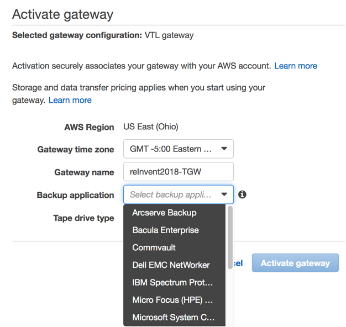Click the info icon beside Backup application
Viewport: 346px width, 327px height.
(x=242, y=194)
